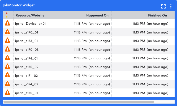Click warning icon for ipsita_s171_02

coord(7,75)
